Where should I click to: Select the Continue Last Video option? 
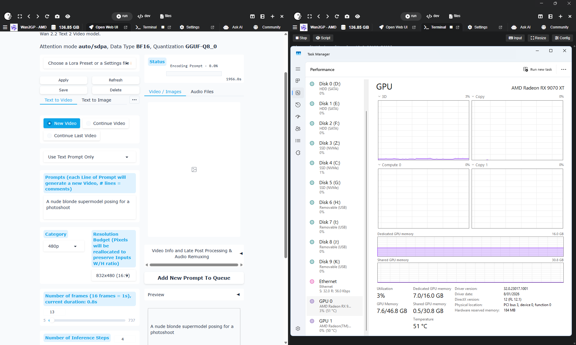tap(71, 136)
